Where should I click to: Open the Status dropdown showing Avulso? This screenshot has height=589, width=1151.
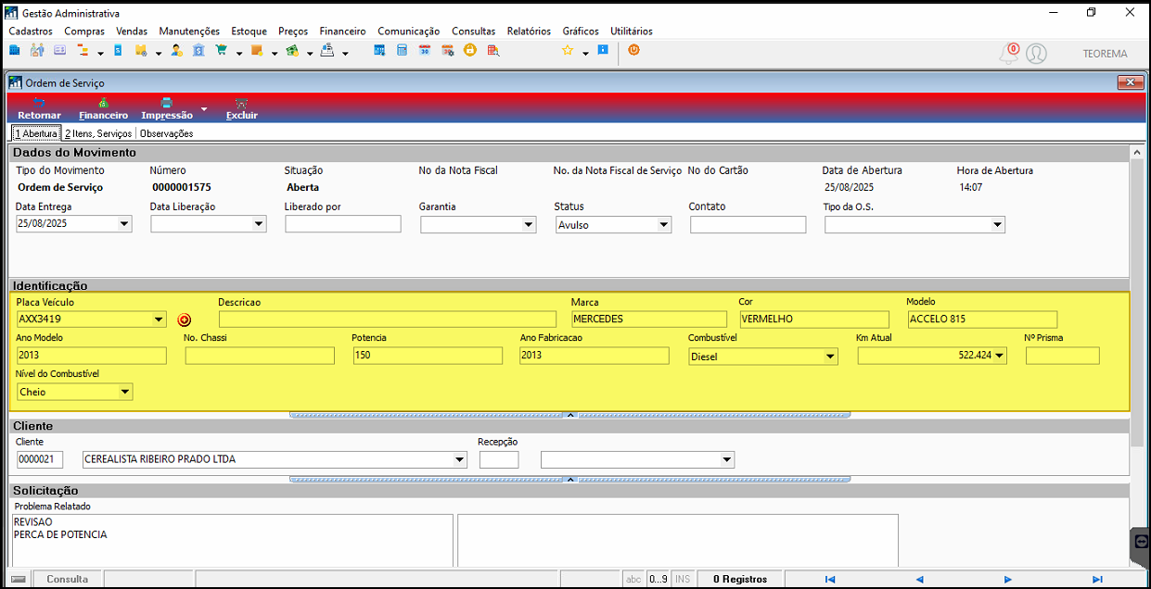coord(663,224)
